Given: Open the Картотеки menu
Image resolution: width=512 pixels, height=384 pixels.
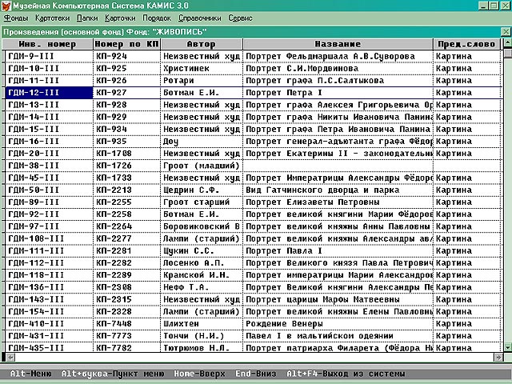Looking at the screenshot, I should click(x=53, y=18).
